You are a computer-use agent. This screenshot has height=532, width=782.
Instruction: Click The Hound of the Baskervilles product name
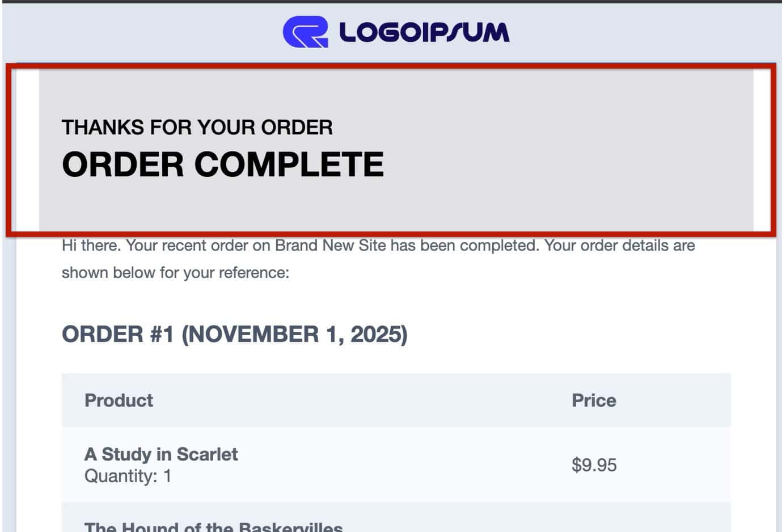[x=213, y=527]
